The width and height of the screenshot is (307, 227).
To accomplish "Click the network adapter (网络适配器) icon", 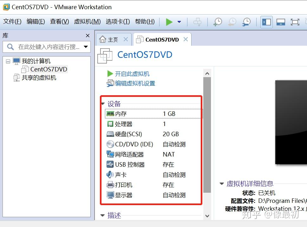I will pyautogui.click(x=110, y=154).
